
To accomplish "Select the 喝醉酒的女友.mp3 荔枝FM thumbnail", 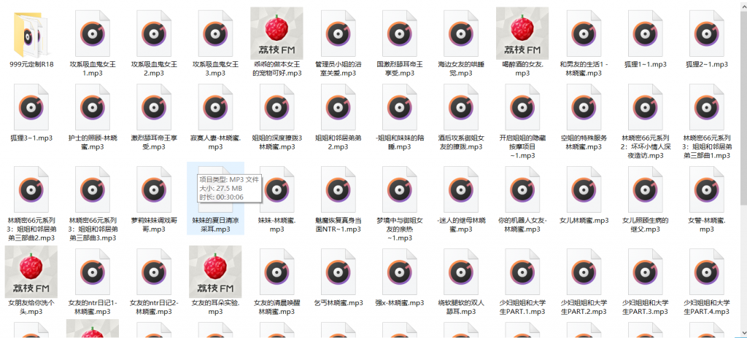I will pos(522,33).
